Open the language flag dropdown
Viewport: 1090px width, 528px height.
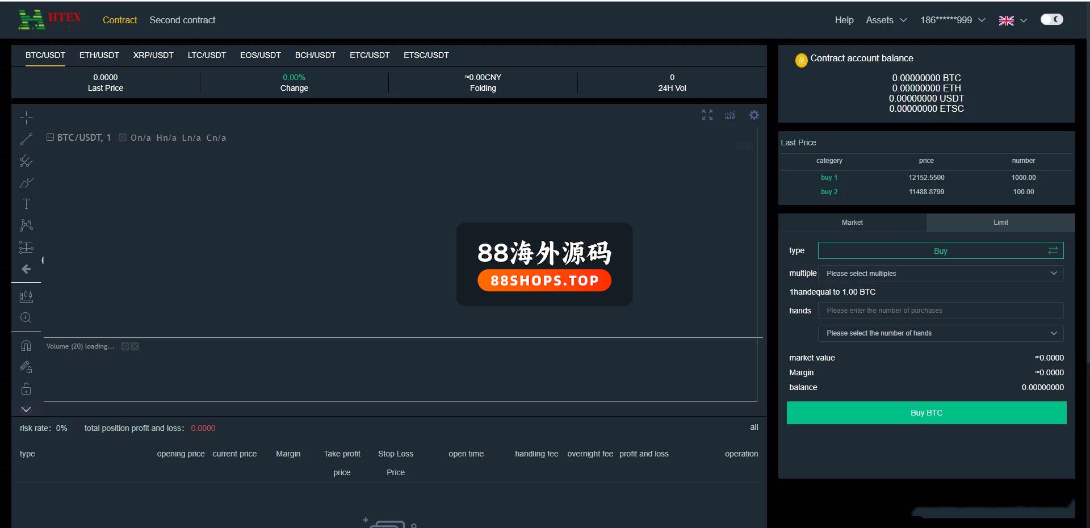pyautogui.click(x=1013, y=20)
